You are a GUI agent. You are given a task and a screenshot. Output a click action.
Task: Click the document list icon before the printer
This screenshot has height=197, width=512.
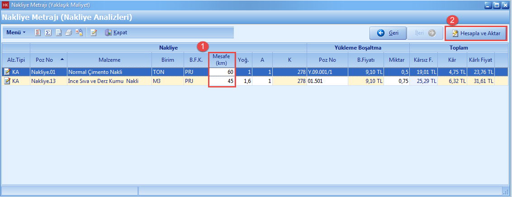tap(58, 33)
